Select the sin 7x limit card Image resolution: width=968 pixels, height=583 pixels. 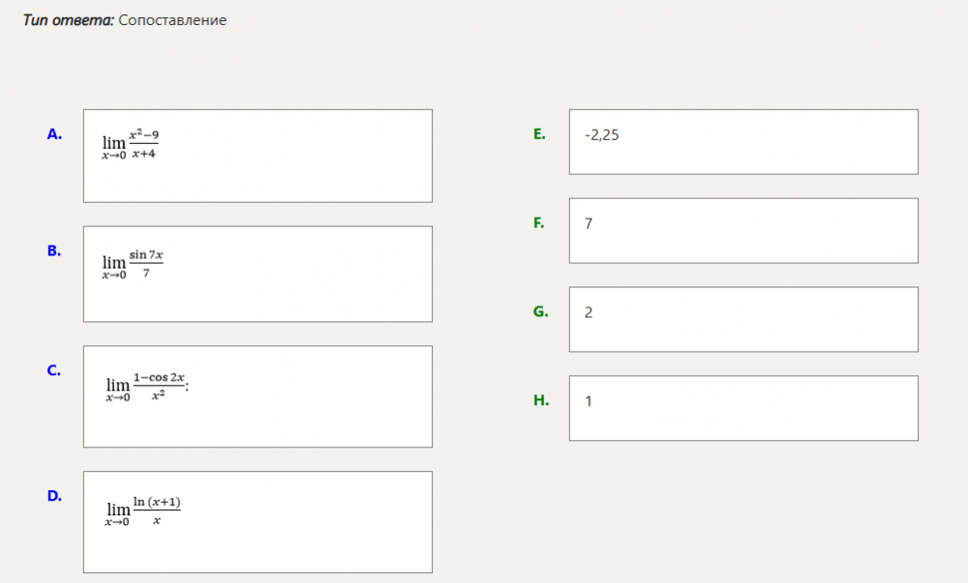(x=257, y=274)
